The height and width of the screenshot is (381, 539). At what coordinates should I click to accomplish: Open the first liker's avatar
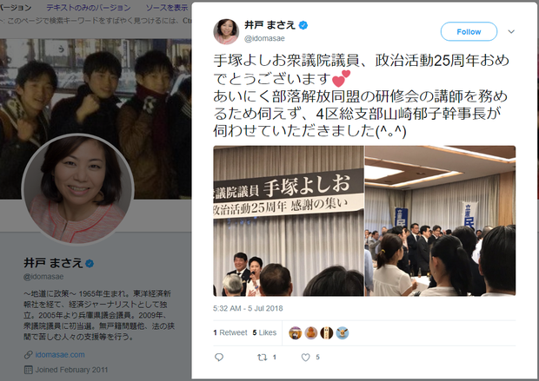(296, 333)
